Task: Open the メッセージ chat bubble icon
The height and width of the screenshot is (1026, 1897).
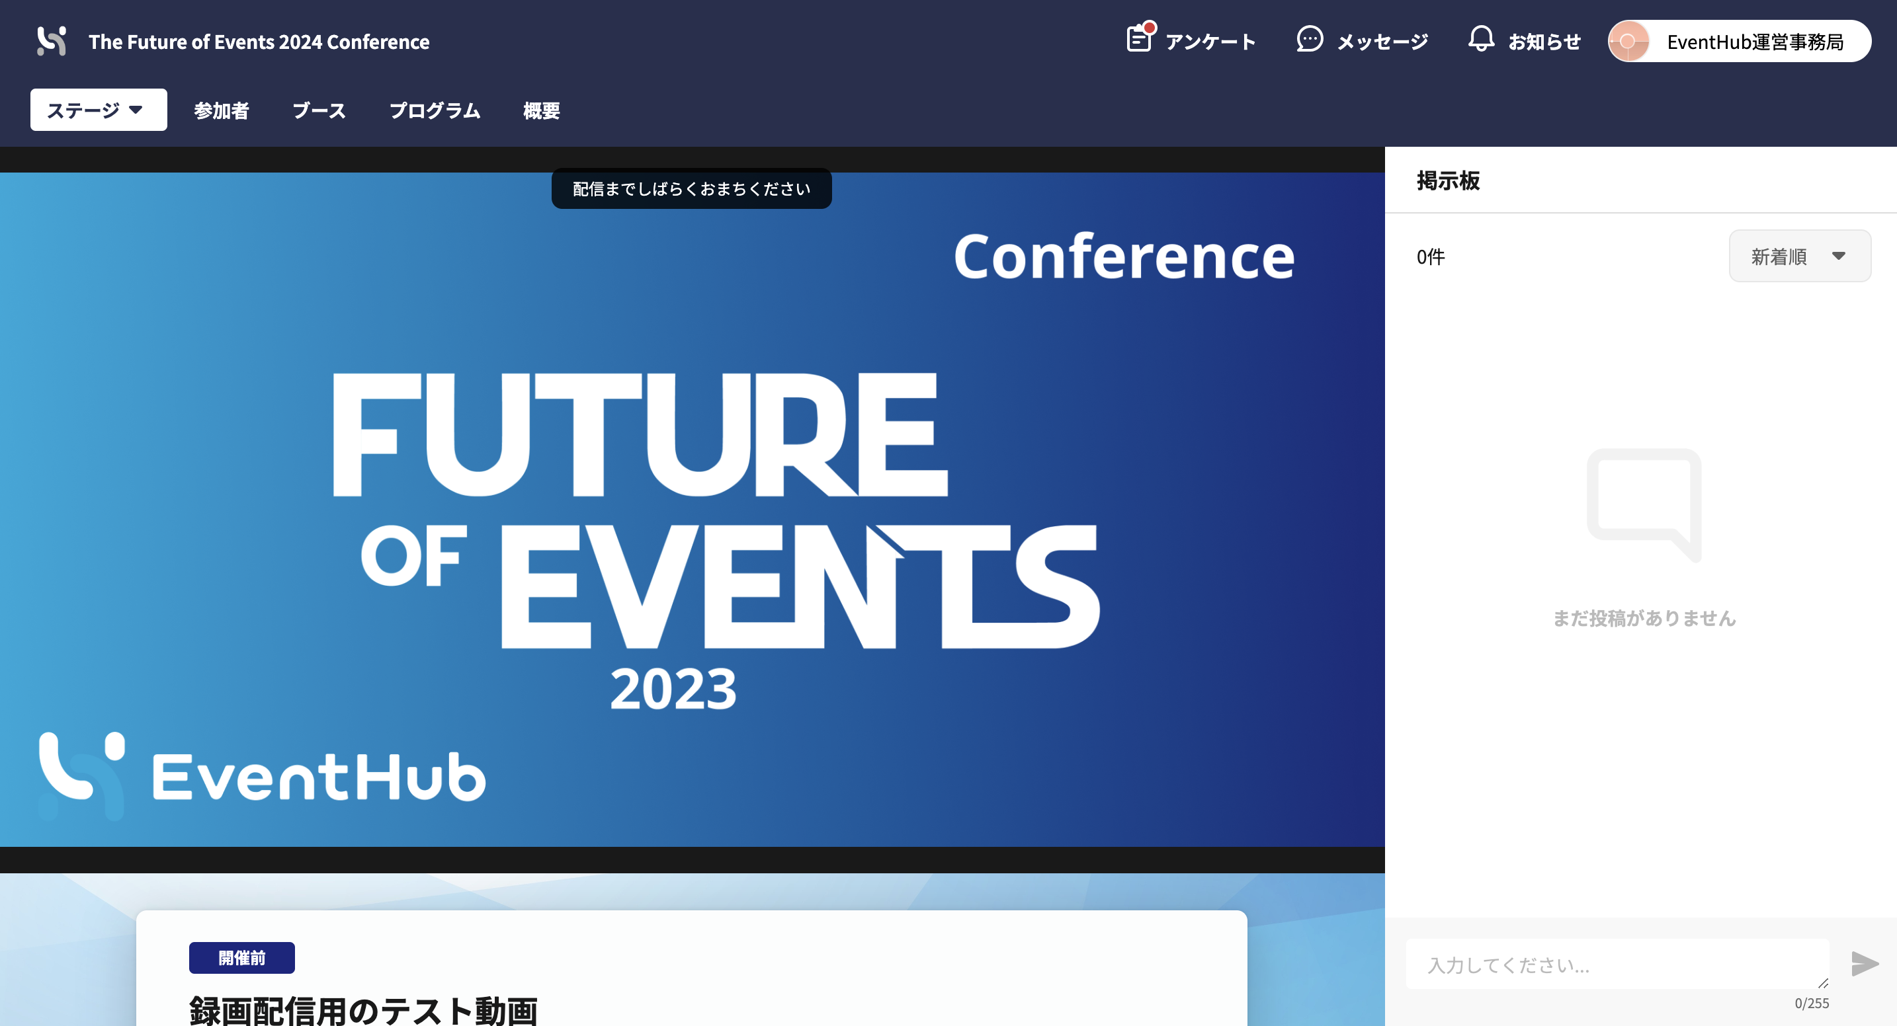Action: pos(1310,39)
